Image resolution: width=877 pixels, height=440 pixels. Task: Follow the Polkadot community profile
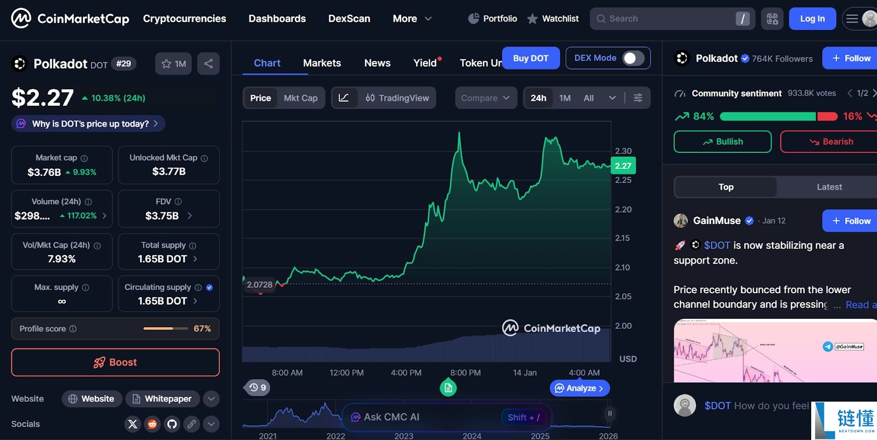coord(851,58)
